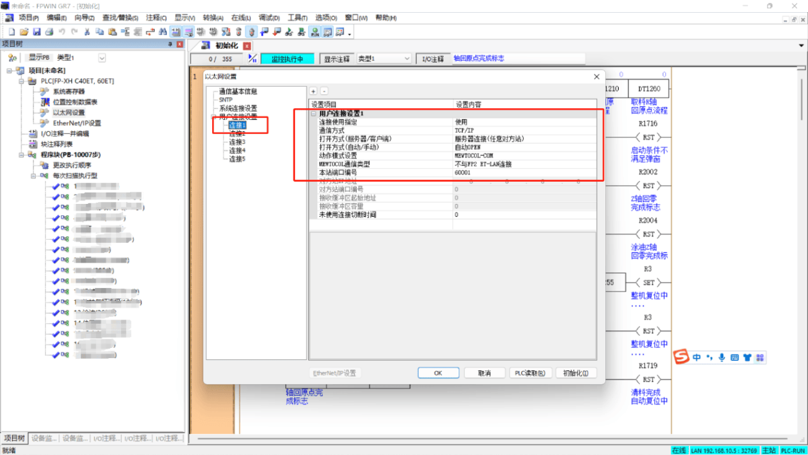808x455 pixels.
Task: Open the 类型1 dropdown in project tree panel
Action: tap(102, 58)
